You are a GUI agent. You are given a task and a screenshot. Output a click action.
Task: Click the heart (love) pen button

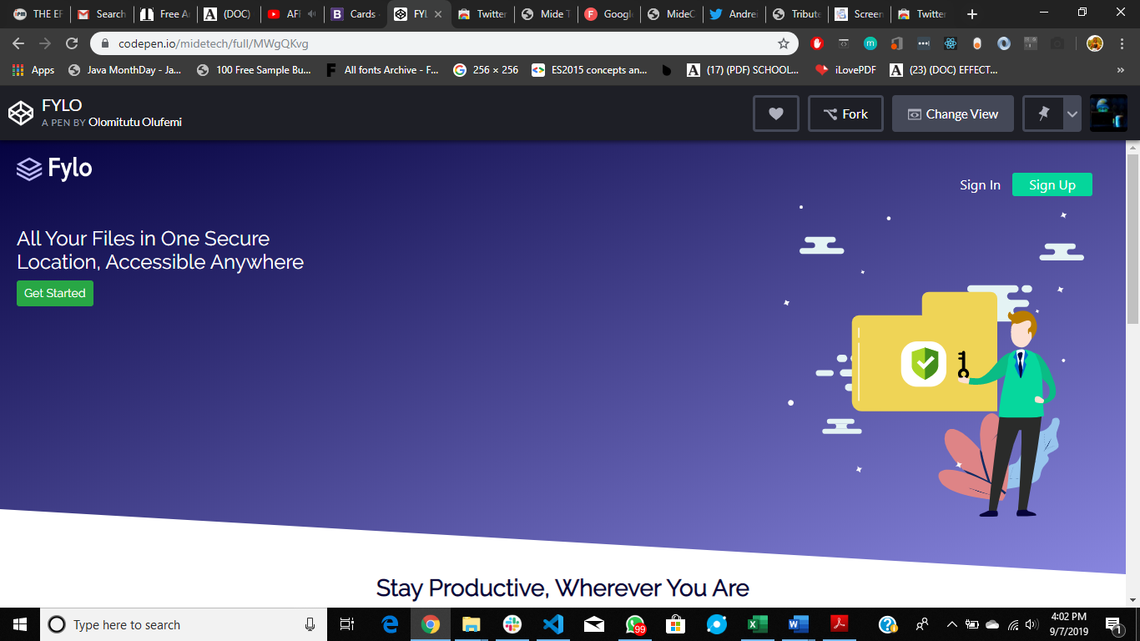coord(775,114)
